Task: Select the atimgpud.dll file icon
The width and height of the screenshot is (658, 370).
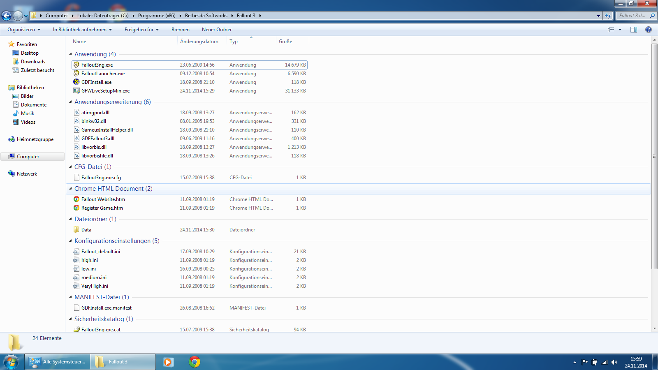Action: (76, 112)
